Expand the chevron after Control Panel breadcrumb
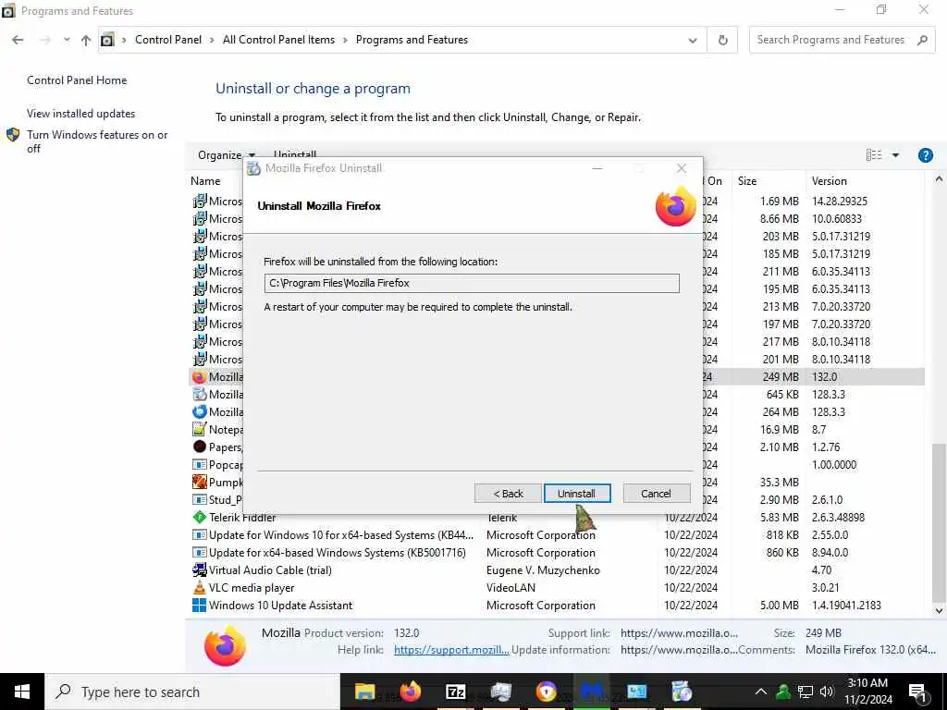This screenshot has height=710, width=947. click(x=212, y=40)
